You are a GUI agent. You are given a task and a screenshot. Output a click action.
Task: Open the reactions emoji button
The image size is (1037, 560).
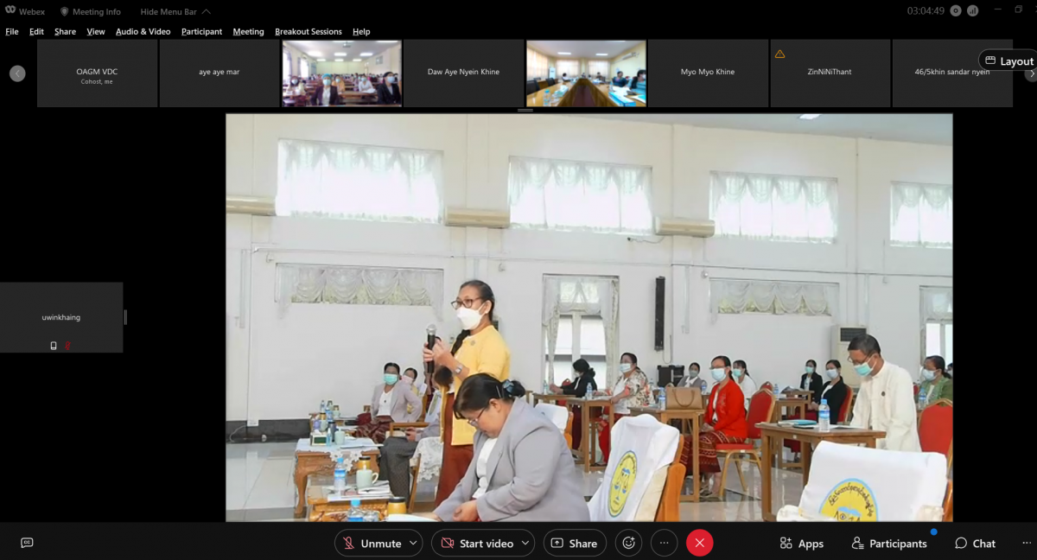629,543
